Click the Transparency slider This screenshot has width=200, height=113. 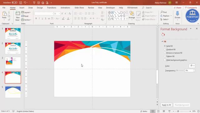[x=180, y=70]
